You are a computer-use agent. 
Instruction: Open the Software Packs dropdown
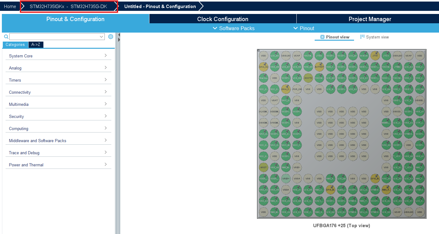pyautogui.click(x=234, y=28)
